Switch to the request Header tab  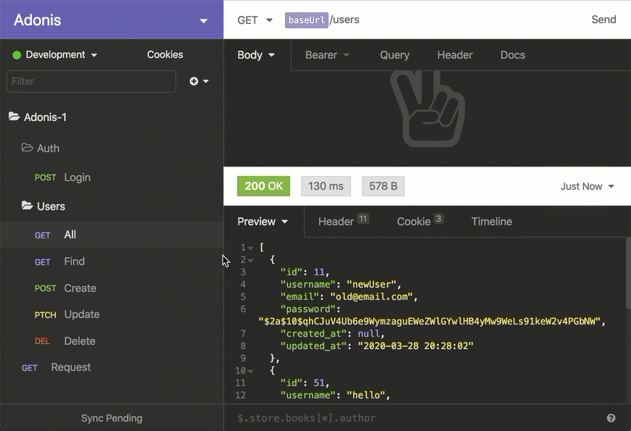click(x=455, y=55)
